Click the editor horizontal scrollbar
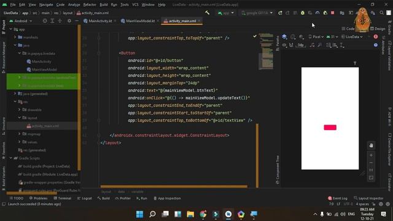The image size is (393, 221). 174,187
